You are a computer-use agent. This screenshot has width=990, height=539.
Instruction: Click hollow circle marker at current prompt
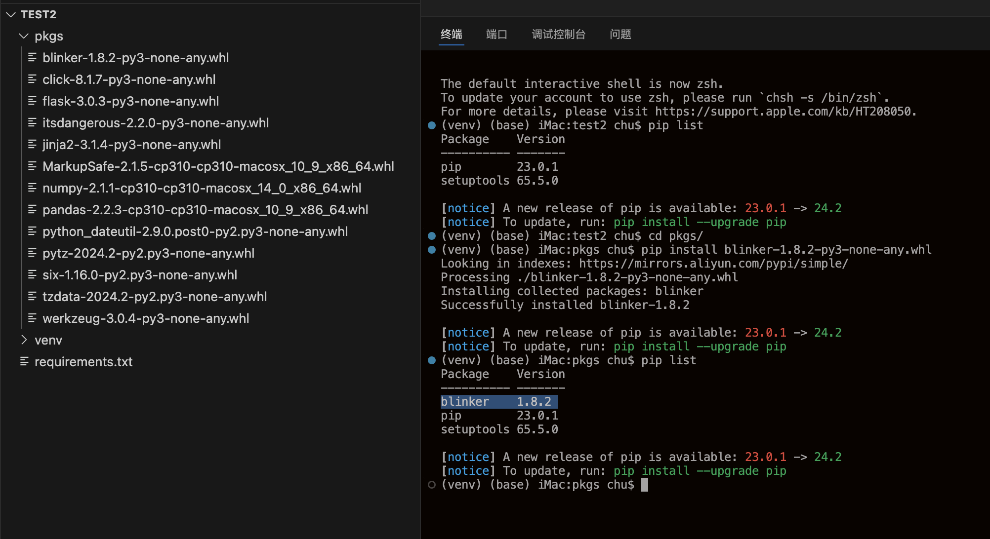[x=432, y=485]
